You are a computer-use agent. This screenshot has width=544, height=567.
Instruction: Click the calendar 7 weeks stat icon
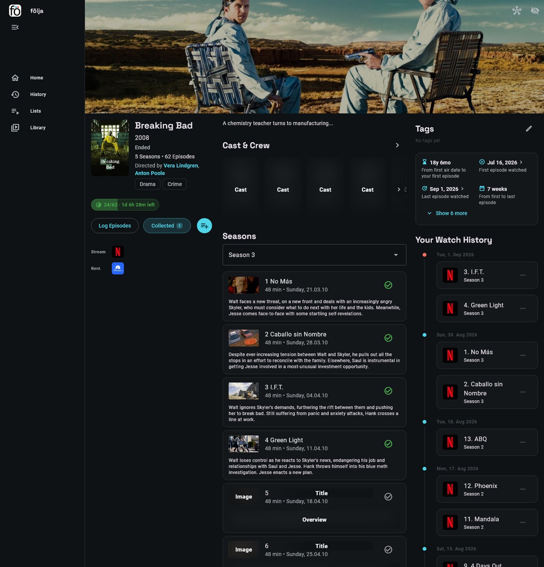point(482,189)
